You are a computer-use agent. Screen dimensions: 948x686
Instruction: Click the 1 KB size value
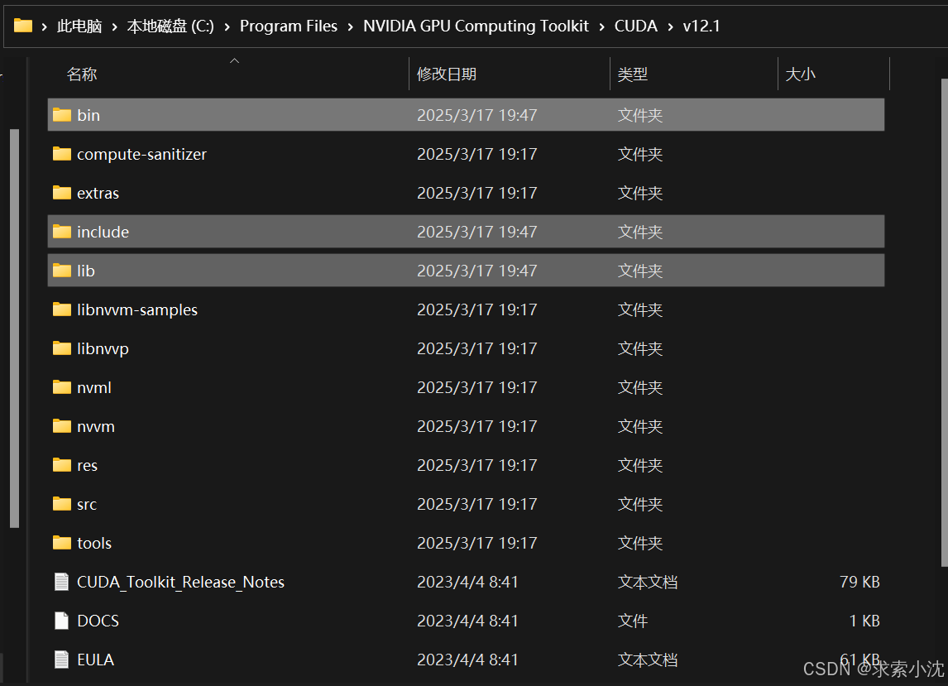(x=864, y=621)
